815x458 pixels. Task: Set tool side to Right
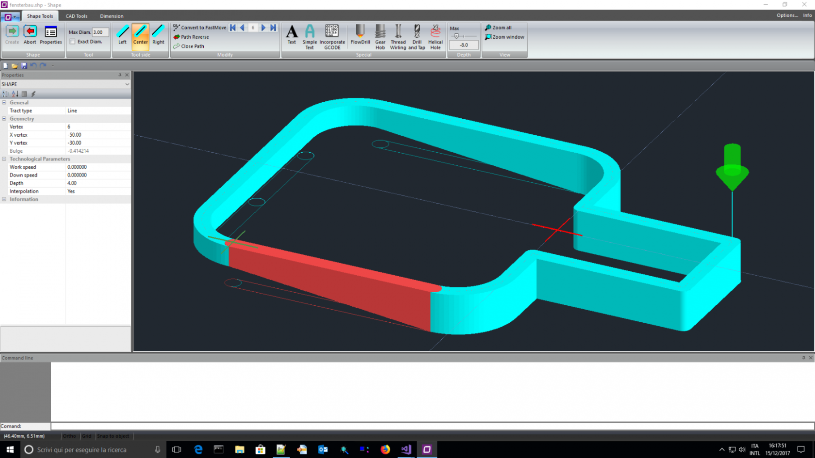pyautogui.click(x=158, y=35)
